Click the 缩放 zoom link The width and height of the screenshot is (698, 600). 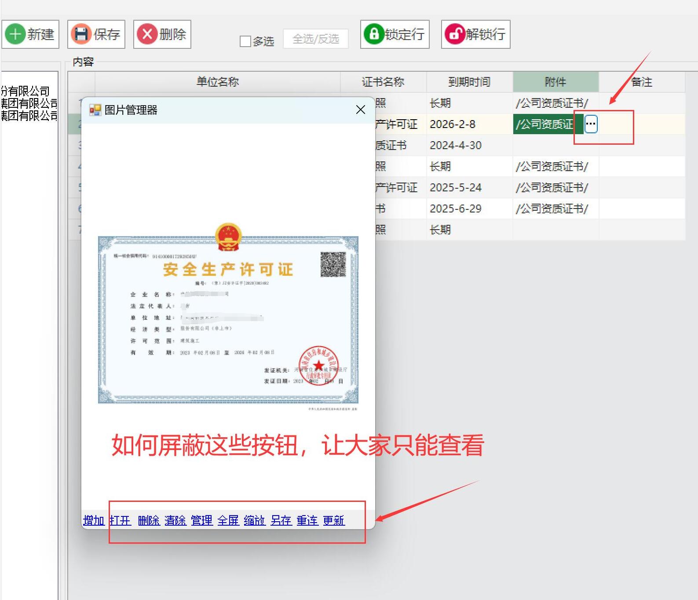(x=254, y=520)
